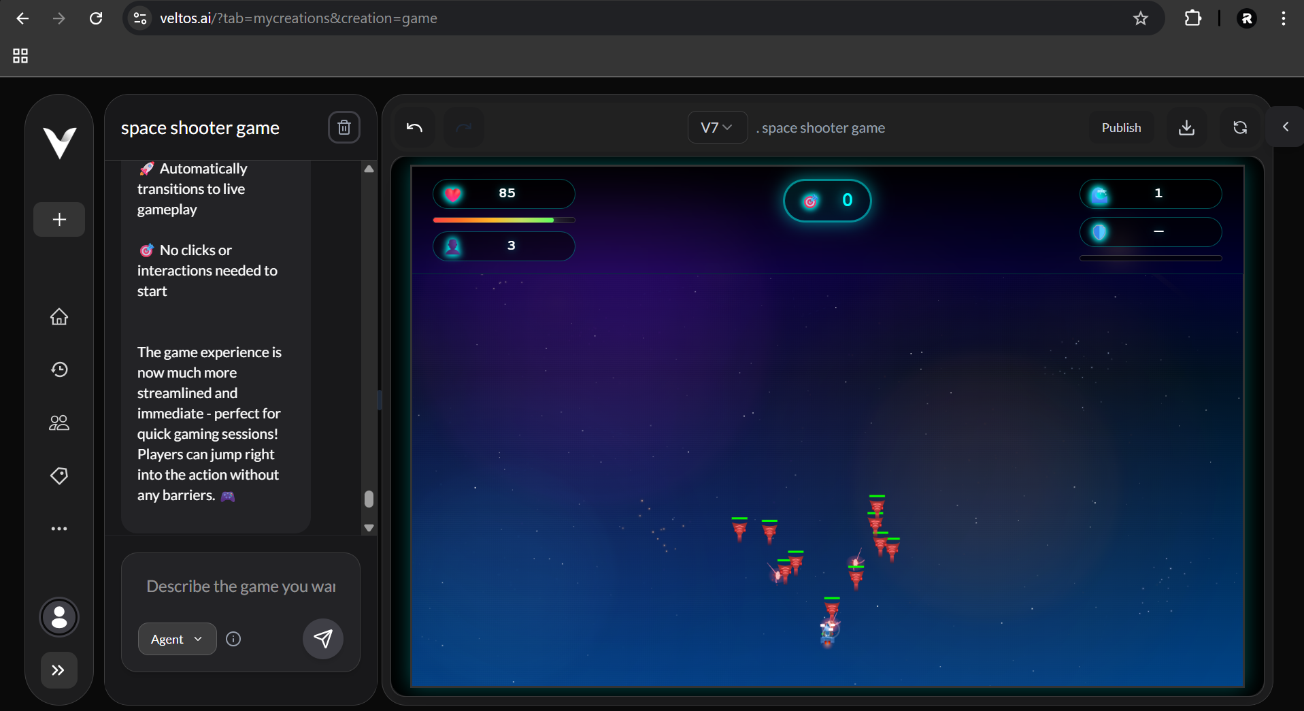Delete the space shooter game chat
This screenshot has width=1304, height=711.
(344, 127)
